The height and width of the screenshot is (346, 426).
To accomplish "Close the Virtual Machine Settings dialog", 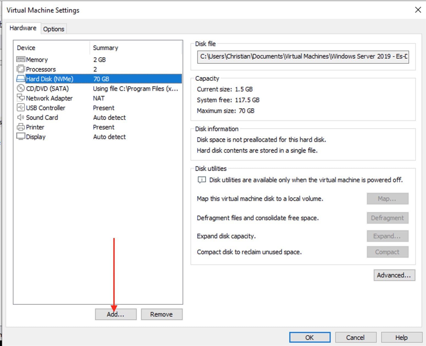I will click(418, 10).
